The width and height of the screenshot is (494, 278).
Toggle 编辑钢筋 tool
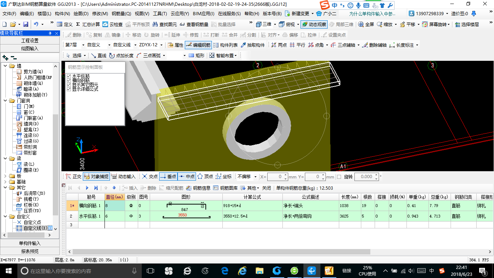198,45
